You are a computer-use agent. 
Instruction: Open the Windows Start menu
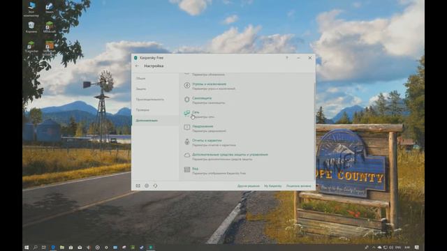pyautogui.click(x=27, y=248)
